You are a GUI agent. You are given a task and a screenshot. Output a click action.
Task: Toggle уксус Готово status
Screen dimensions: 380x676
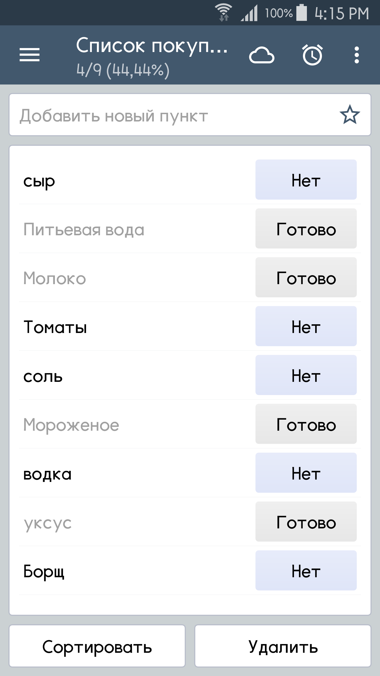[x=306, y=522]
